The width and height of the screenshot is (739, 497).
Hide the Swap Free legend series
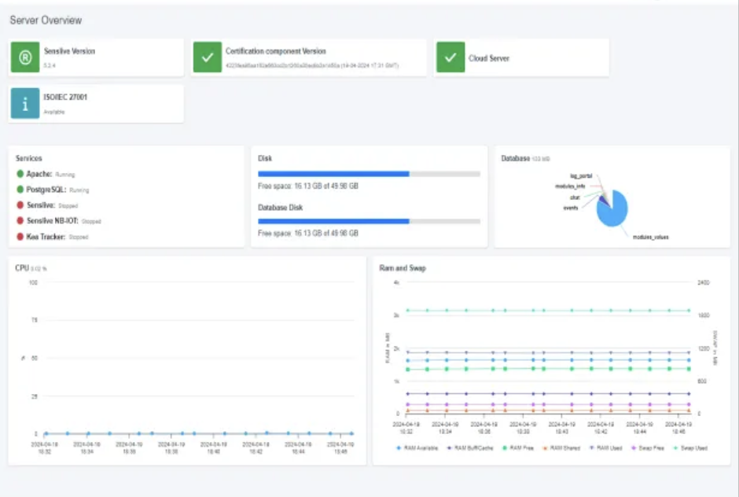(x=648, y=448)
